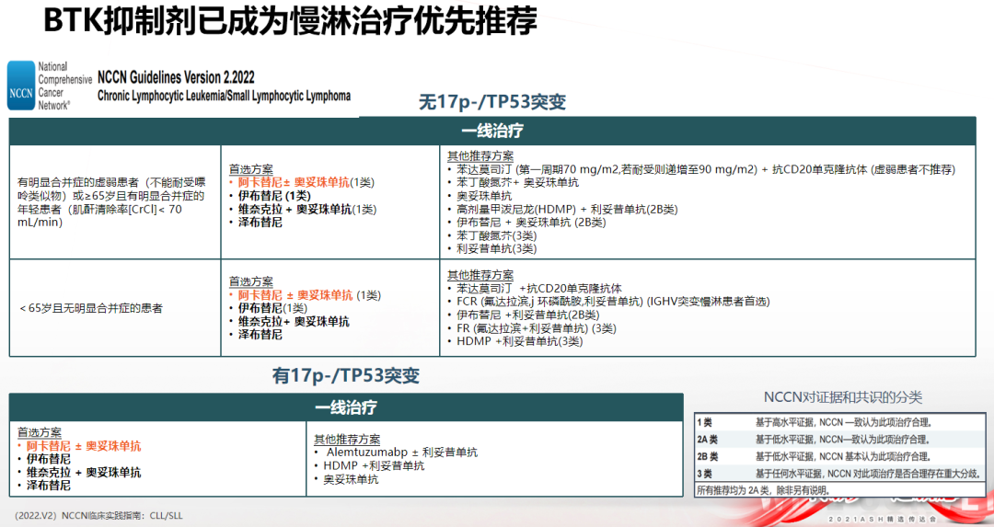Click the "NCCN对证据和共识的分类" legend title
Viewport: 994px width, 527px height.
pyautogui.click(x=842, y=398)
